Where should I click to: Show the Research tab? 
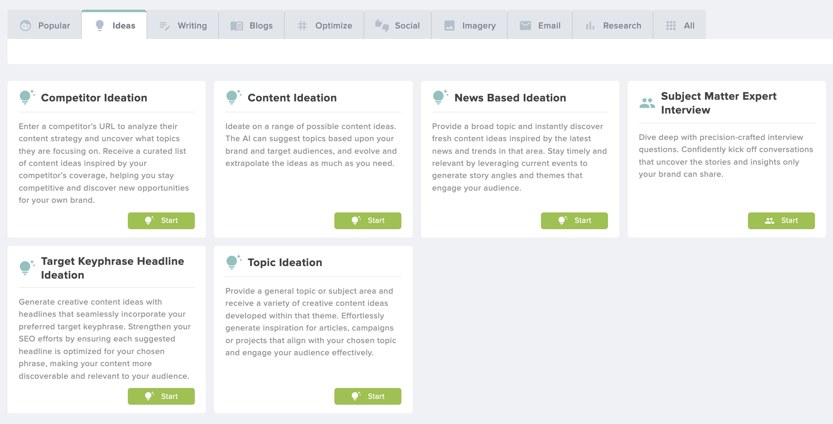tap(613, 26)
